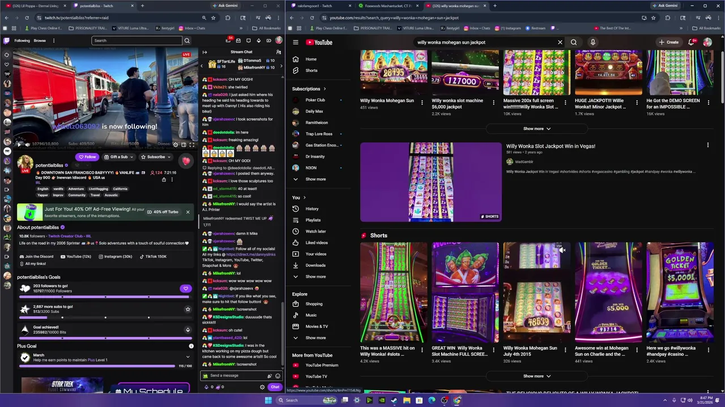Open Join the Discord link
This screenshot has width=725, height=407.
coord(36,257)
